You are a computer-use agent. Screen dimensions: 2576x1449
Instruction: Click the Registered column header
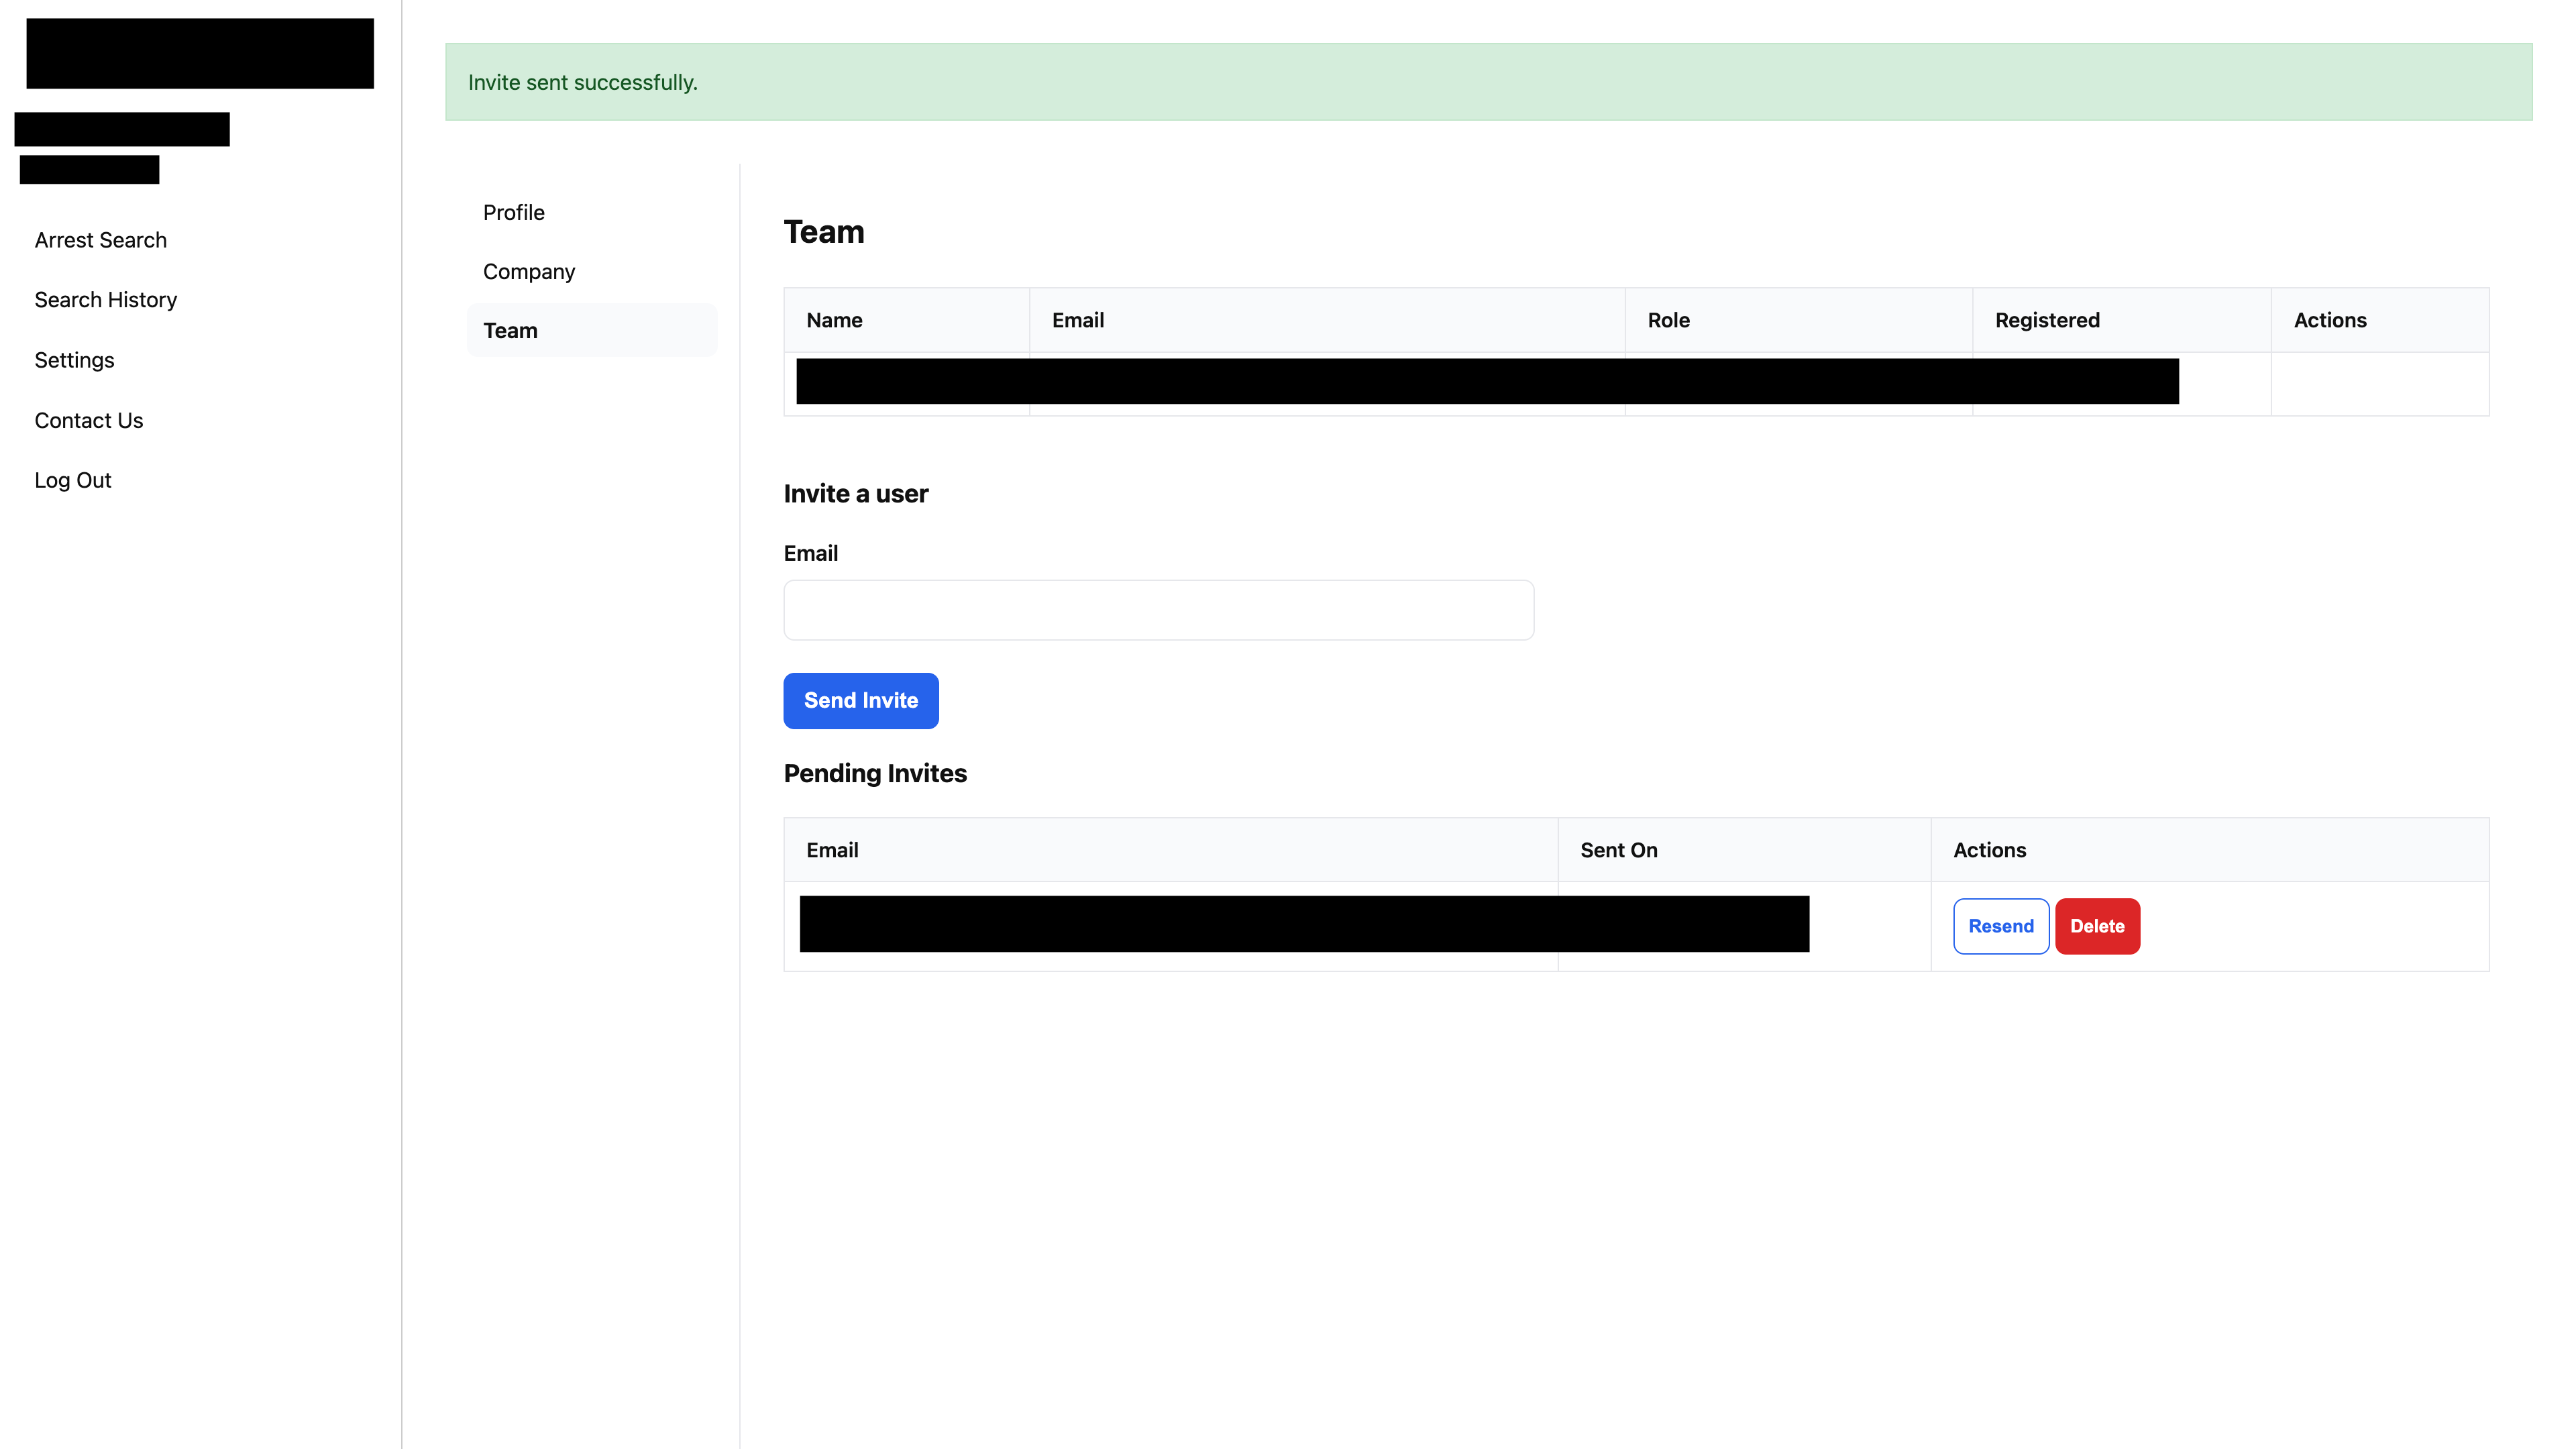click(2046, 320)
